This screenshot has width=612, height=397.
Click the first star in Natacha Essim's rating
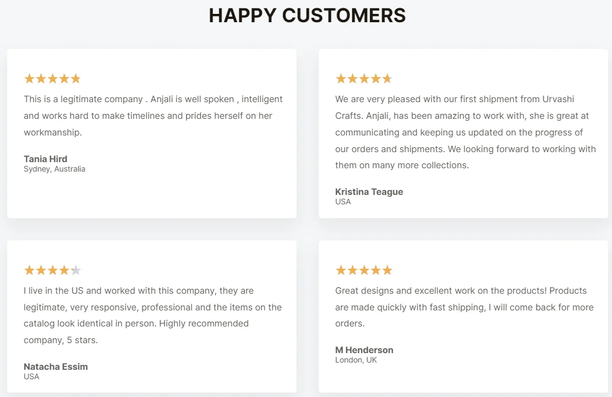29,270
